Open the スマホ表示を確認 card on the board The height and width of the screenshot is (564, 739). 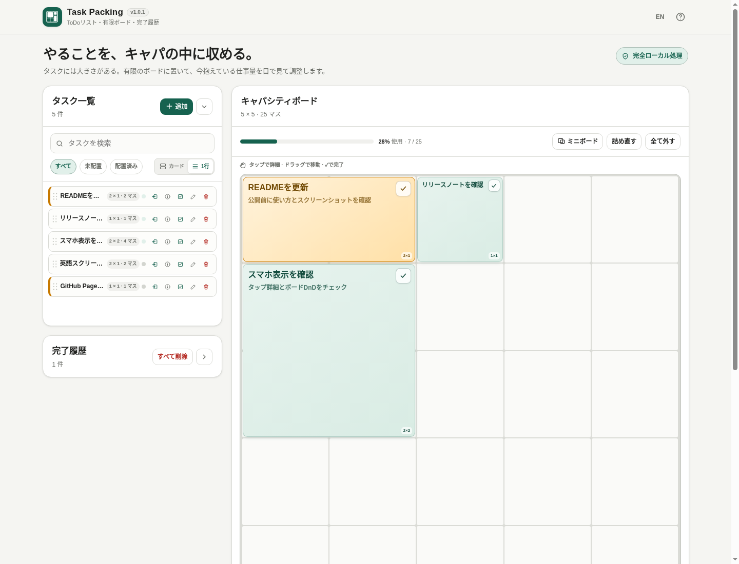click(x=328, y=351)
